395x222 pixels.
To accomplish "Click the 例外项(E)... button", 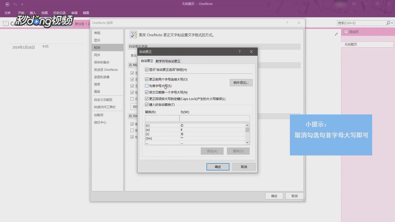I will coord(241,83).
